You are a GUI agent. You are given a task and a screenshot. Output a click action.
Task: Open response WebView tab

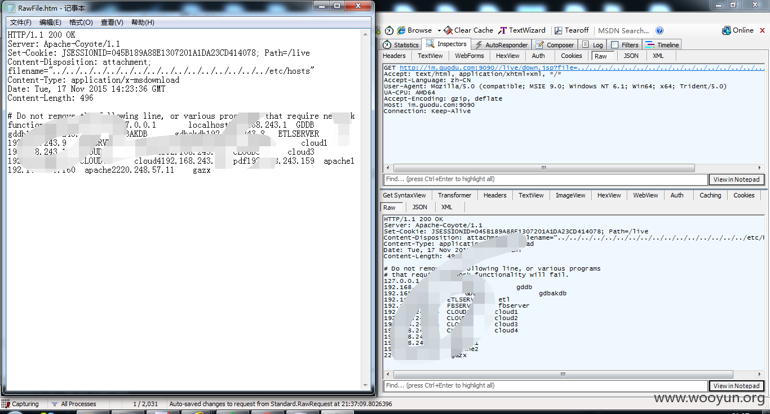point(645,195)
